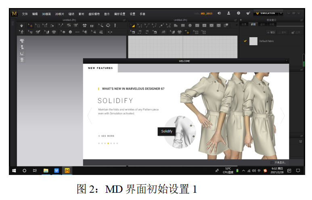Open the 手册 menu
The image size is (312, 200).
[x=142, y=14]
